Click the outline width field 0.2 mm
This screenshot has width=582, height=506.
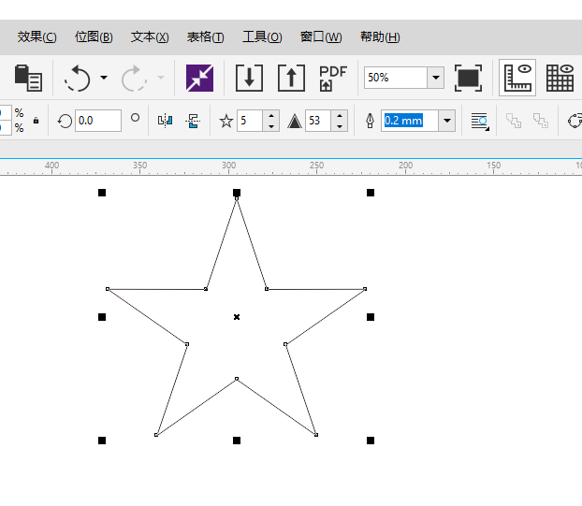(x=410, y=121)
